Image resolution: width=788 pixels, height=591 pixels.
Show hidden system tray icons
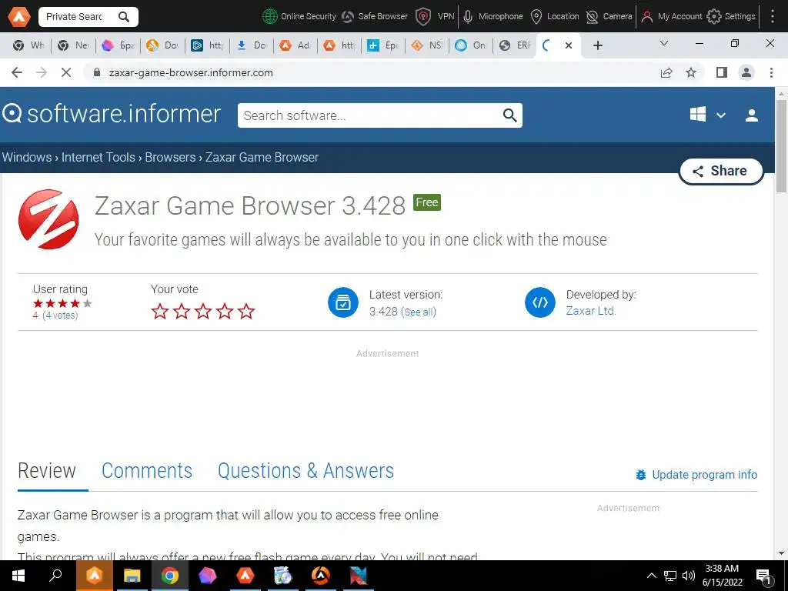[x=651, y=576]
